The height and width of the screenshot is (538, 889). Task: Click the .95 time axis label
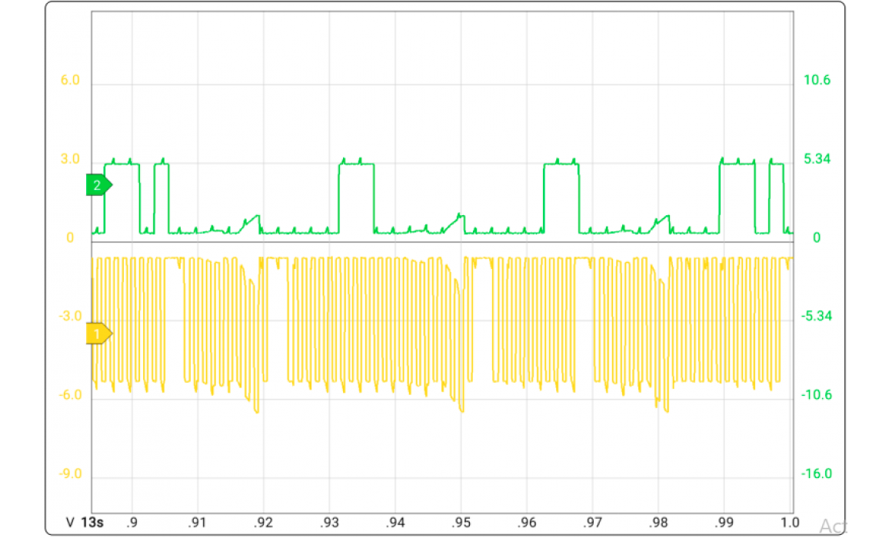tap(460, 523)
